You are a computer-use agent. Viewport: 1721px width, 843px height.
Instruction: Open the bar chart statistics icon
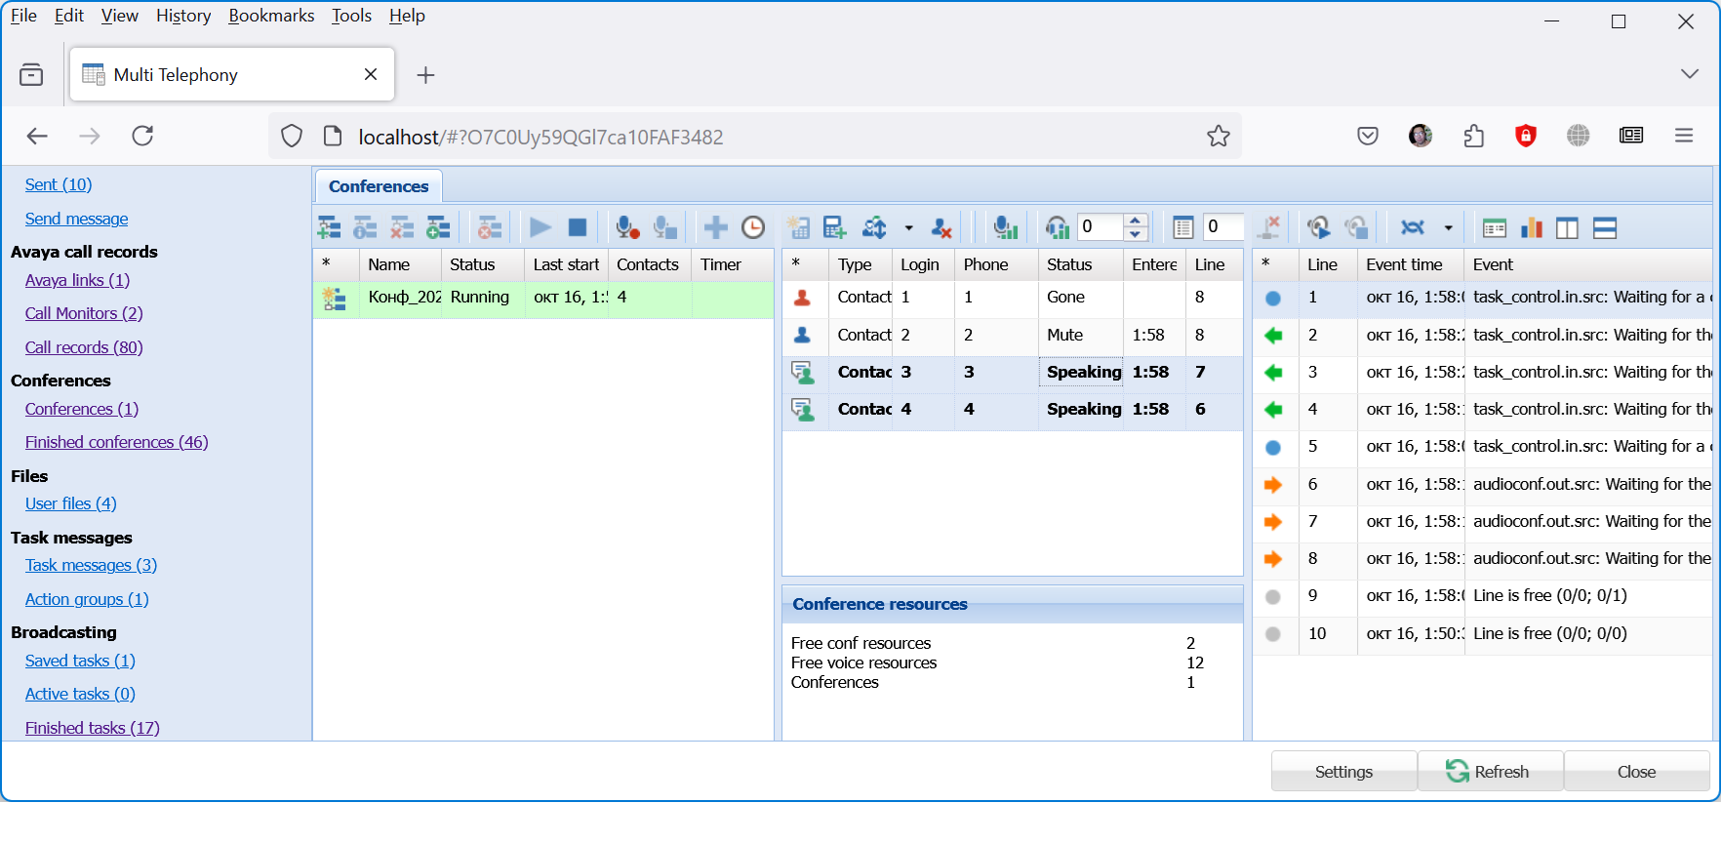tap(1532, 228)
